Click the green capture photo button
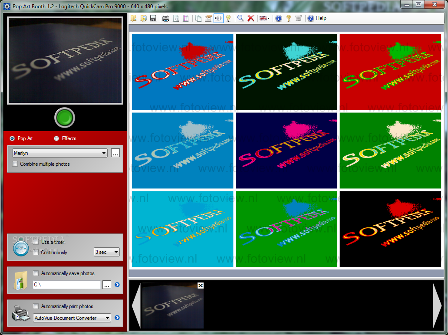The image size is (448, 335). [65, 117]
